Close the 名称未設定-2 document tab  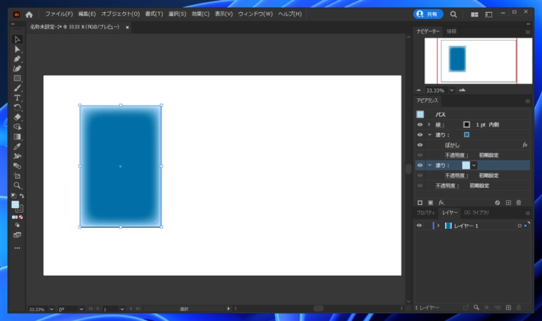(x=127, y=27)
